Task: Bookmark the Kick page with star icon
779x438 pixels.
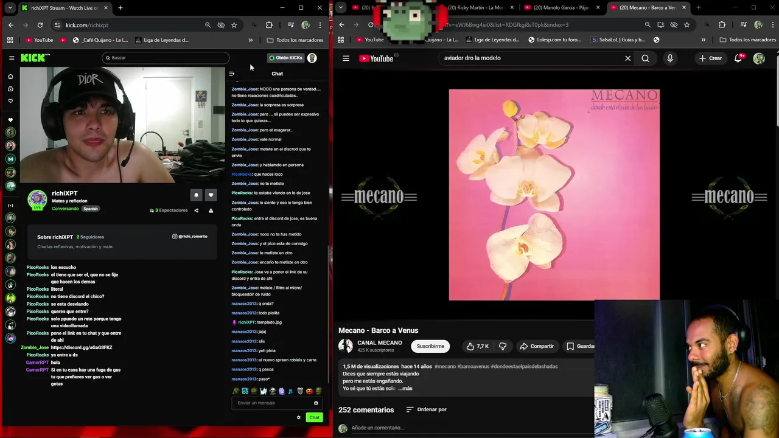Action: coord(234,25)
